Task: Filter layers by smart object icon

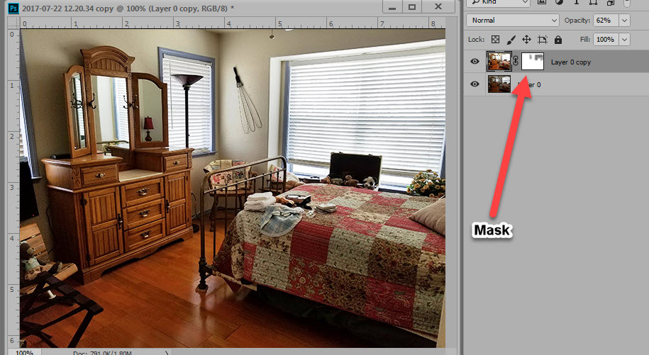Action: [x=610, y=2]
